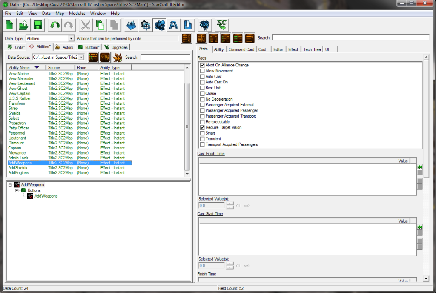Click the New document toolbar icon
Viewport: 436px width, 293px height.
10,25
